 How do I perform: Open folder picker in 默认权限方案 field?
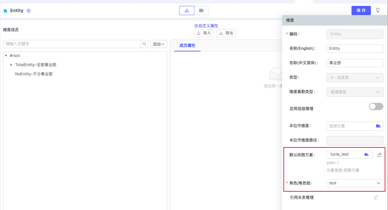click(x=367, y=155)
